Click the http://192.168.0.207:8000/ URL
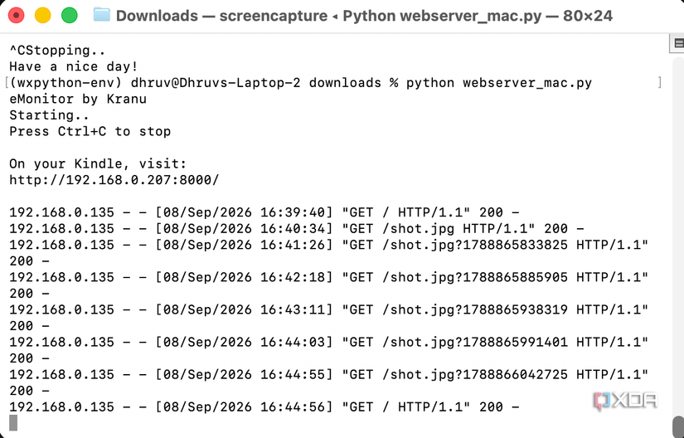 114,180
